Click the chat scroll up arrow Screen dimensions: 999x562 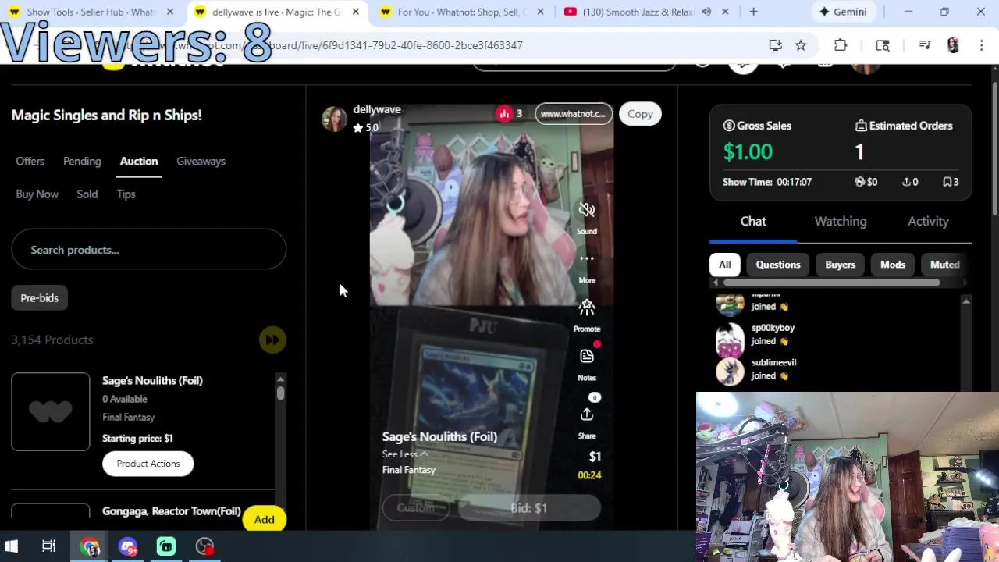(966, 301)
